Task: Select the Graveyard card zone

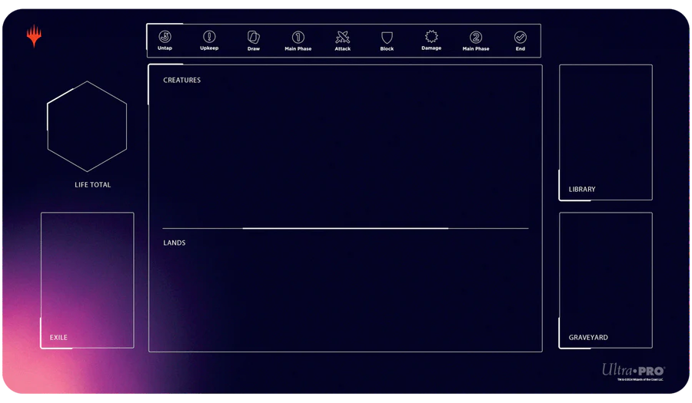Action: coord(606,280)
